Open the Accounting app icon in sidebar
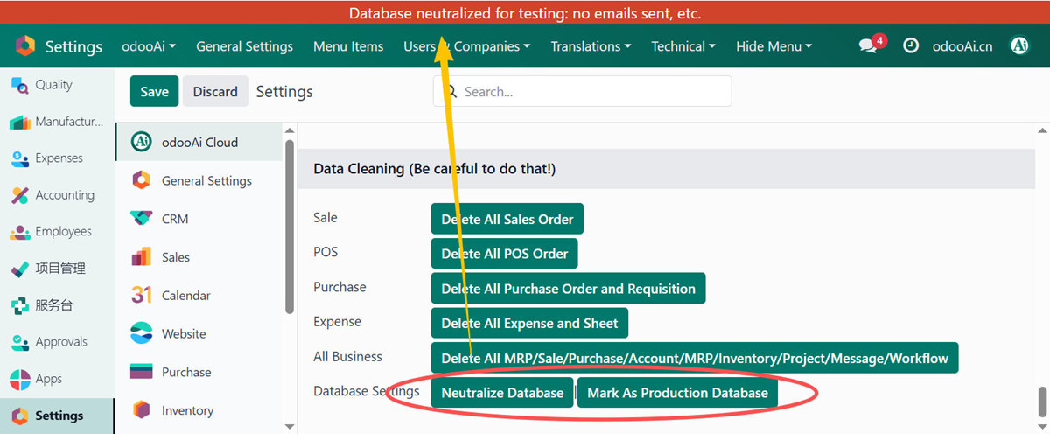1050x434 pixels. 19,195
